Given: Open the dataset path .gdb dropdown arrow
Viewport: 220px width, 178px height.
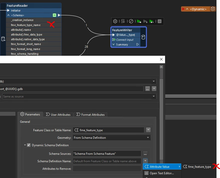Looking at the screenshot, I should pos(154,89).
